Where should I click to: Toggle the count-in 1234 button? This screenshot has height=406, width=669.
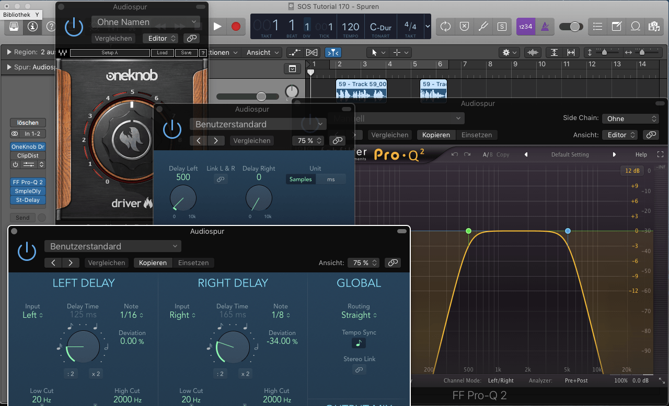point(525,26)
